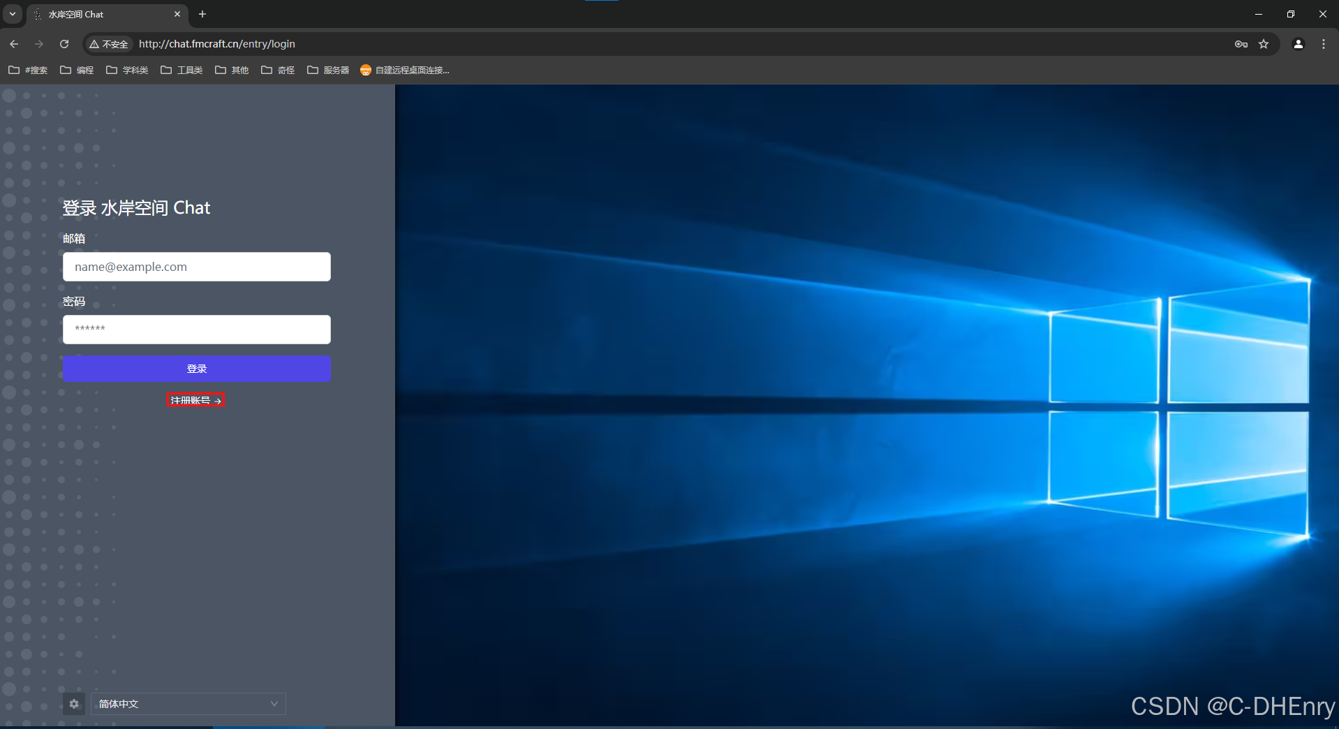Focus the 密码 password input field
1339x729 pixels.
(197, 330)
